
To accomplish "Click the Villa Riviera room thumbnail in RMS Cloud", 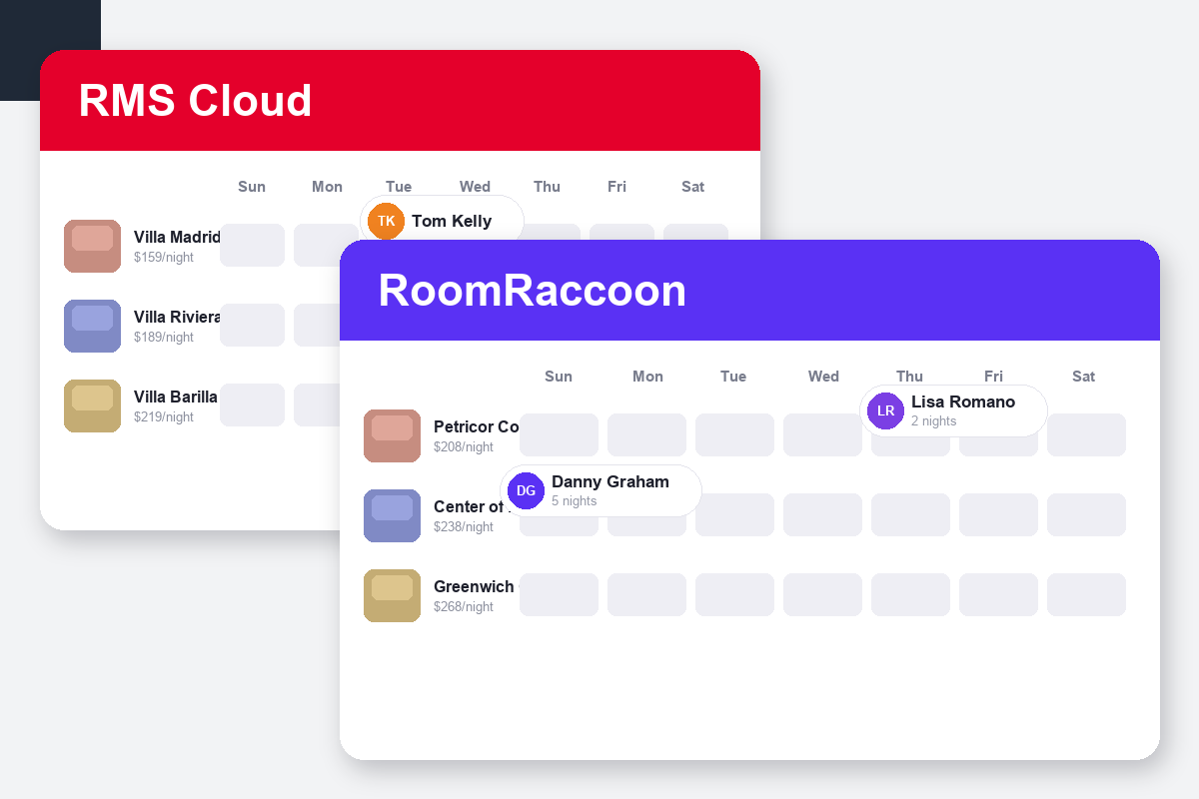I will [92, 326].
